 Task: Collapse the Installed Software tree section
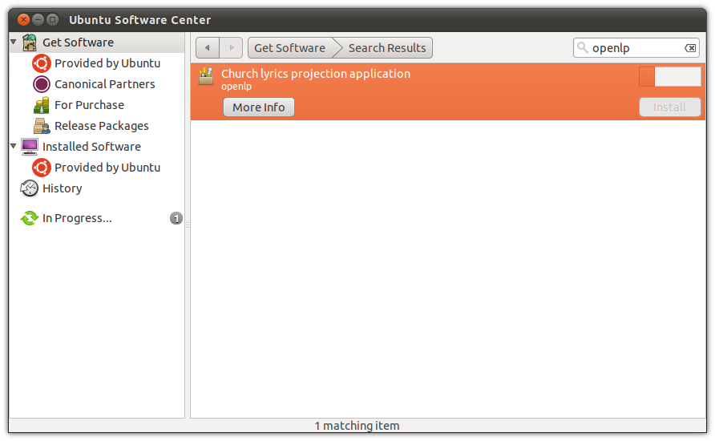pos(14,146)
